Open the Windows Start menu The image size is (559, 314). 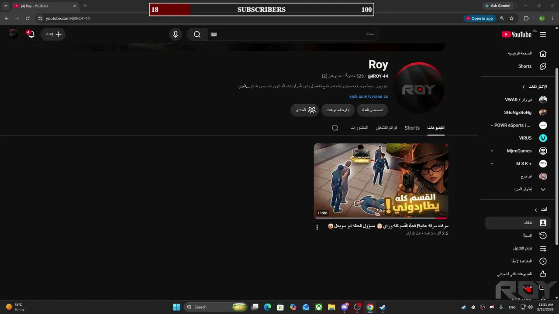(176, 307)
